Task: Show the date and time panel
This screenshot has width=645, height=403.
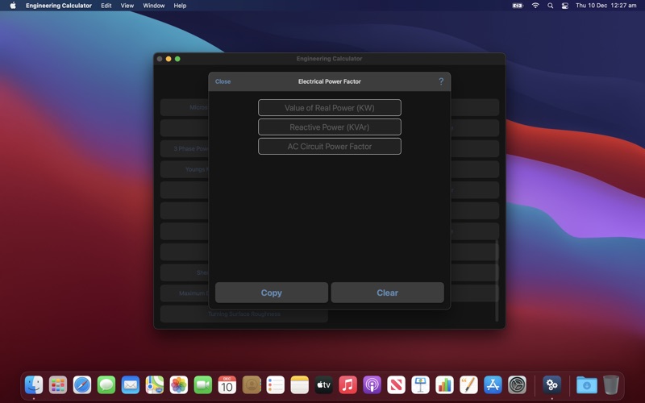Action: click(x=606, y=6)
